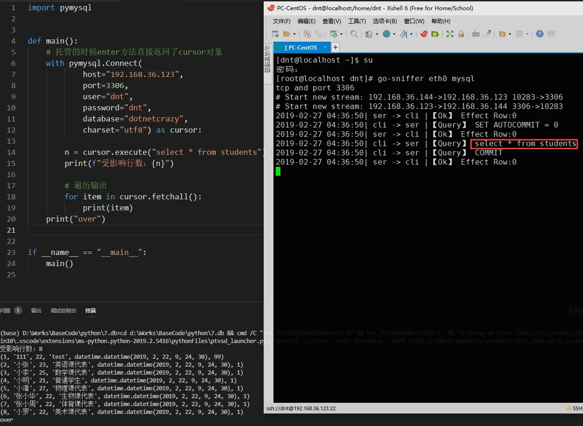Open the 编辑(E) menu in Xshell
The image size is (583, 426).
coord(307,21)
